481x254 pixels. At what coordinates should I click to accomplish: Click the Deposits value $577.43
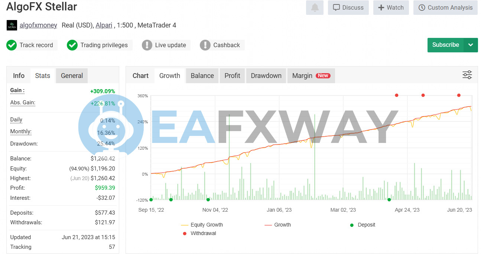click(105, 213)
